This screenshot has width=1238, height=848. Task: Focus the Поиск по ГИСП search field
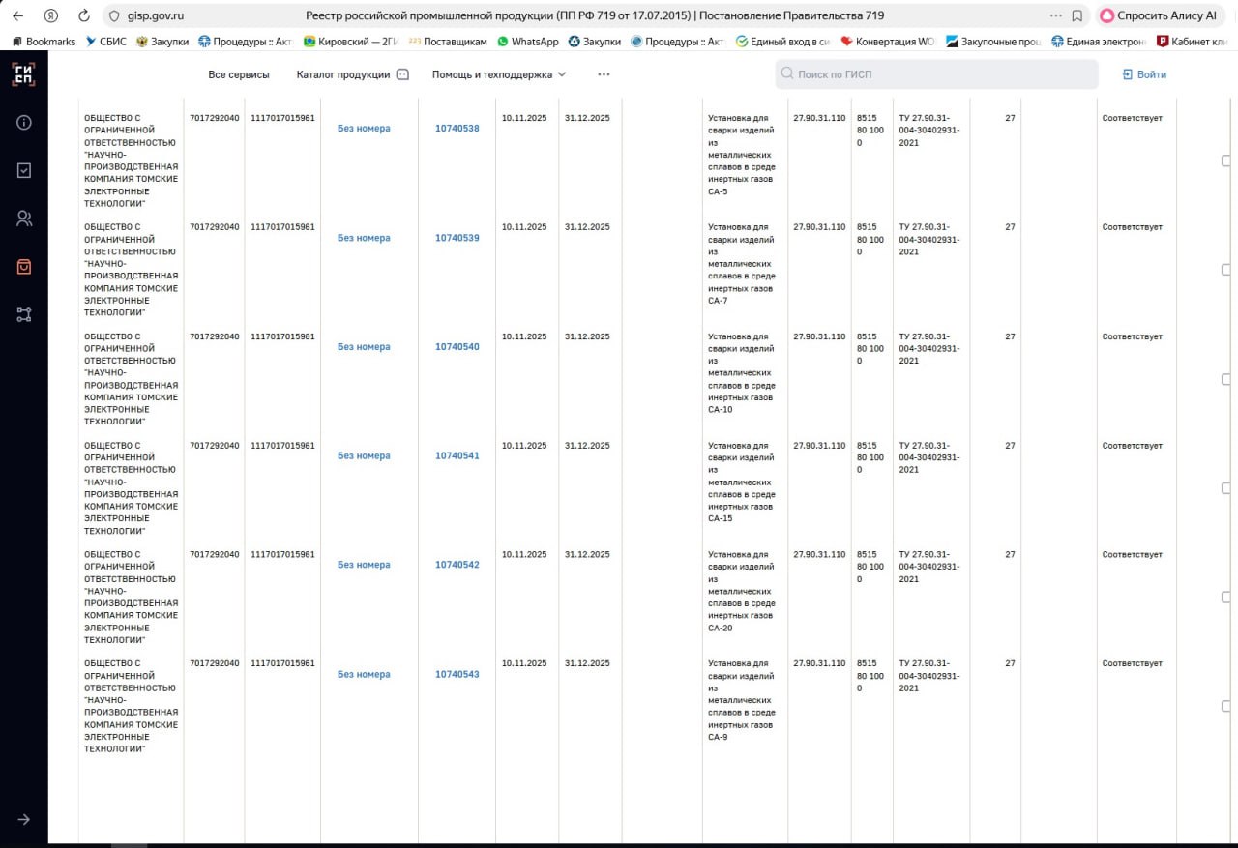click(x=936, y=74)
